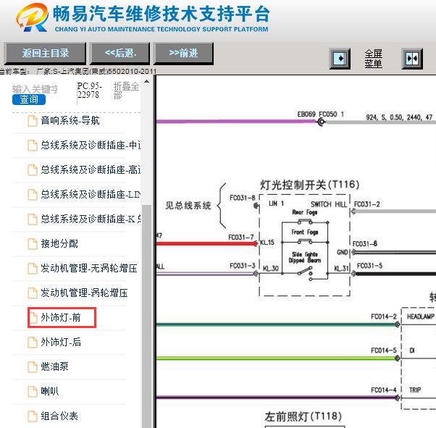The height and width of the screenshot is (428, 436).
Task: Click the HEADLAMP pin label
Action: [420, 316]
